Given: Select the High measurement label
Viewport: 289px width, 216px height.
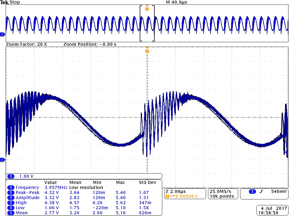Looking at the screenshot, I should coord(21,203).
